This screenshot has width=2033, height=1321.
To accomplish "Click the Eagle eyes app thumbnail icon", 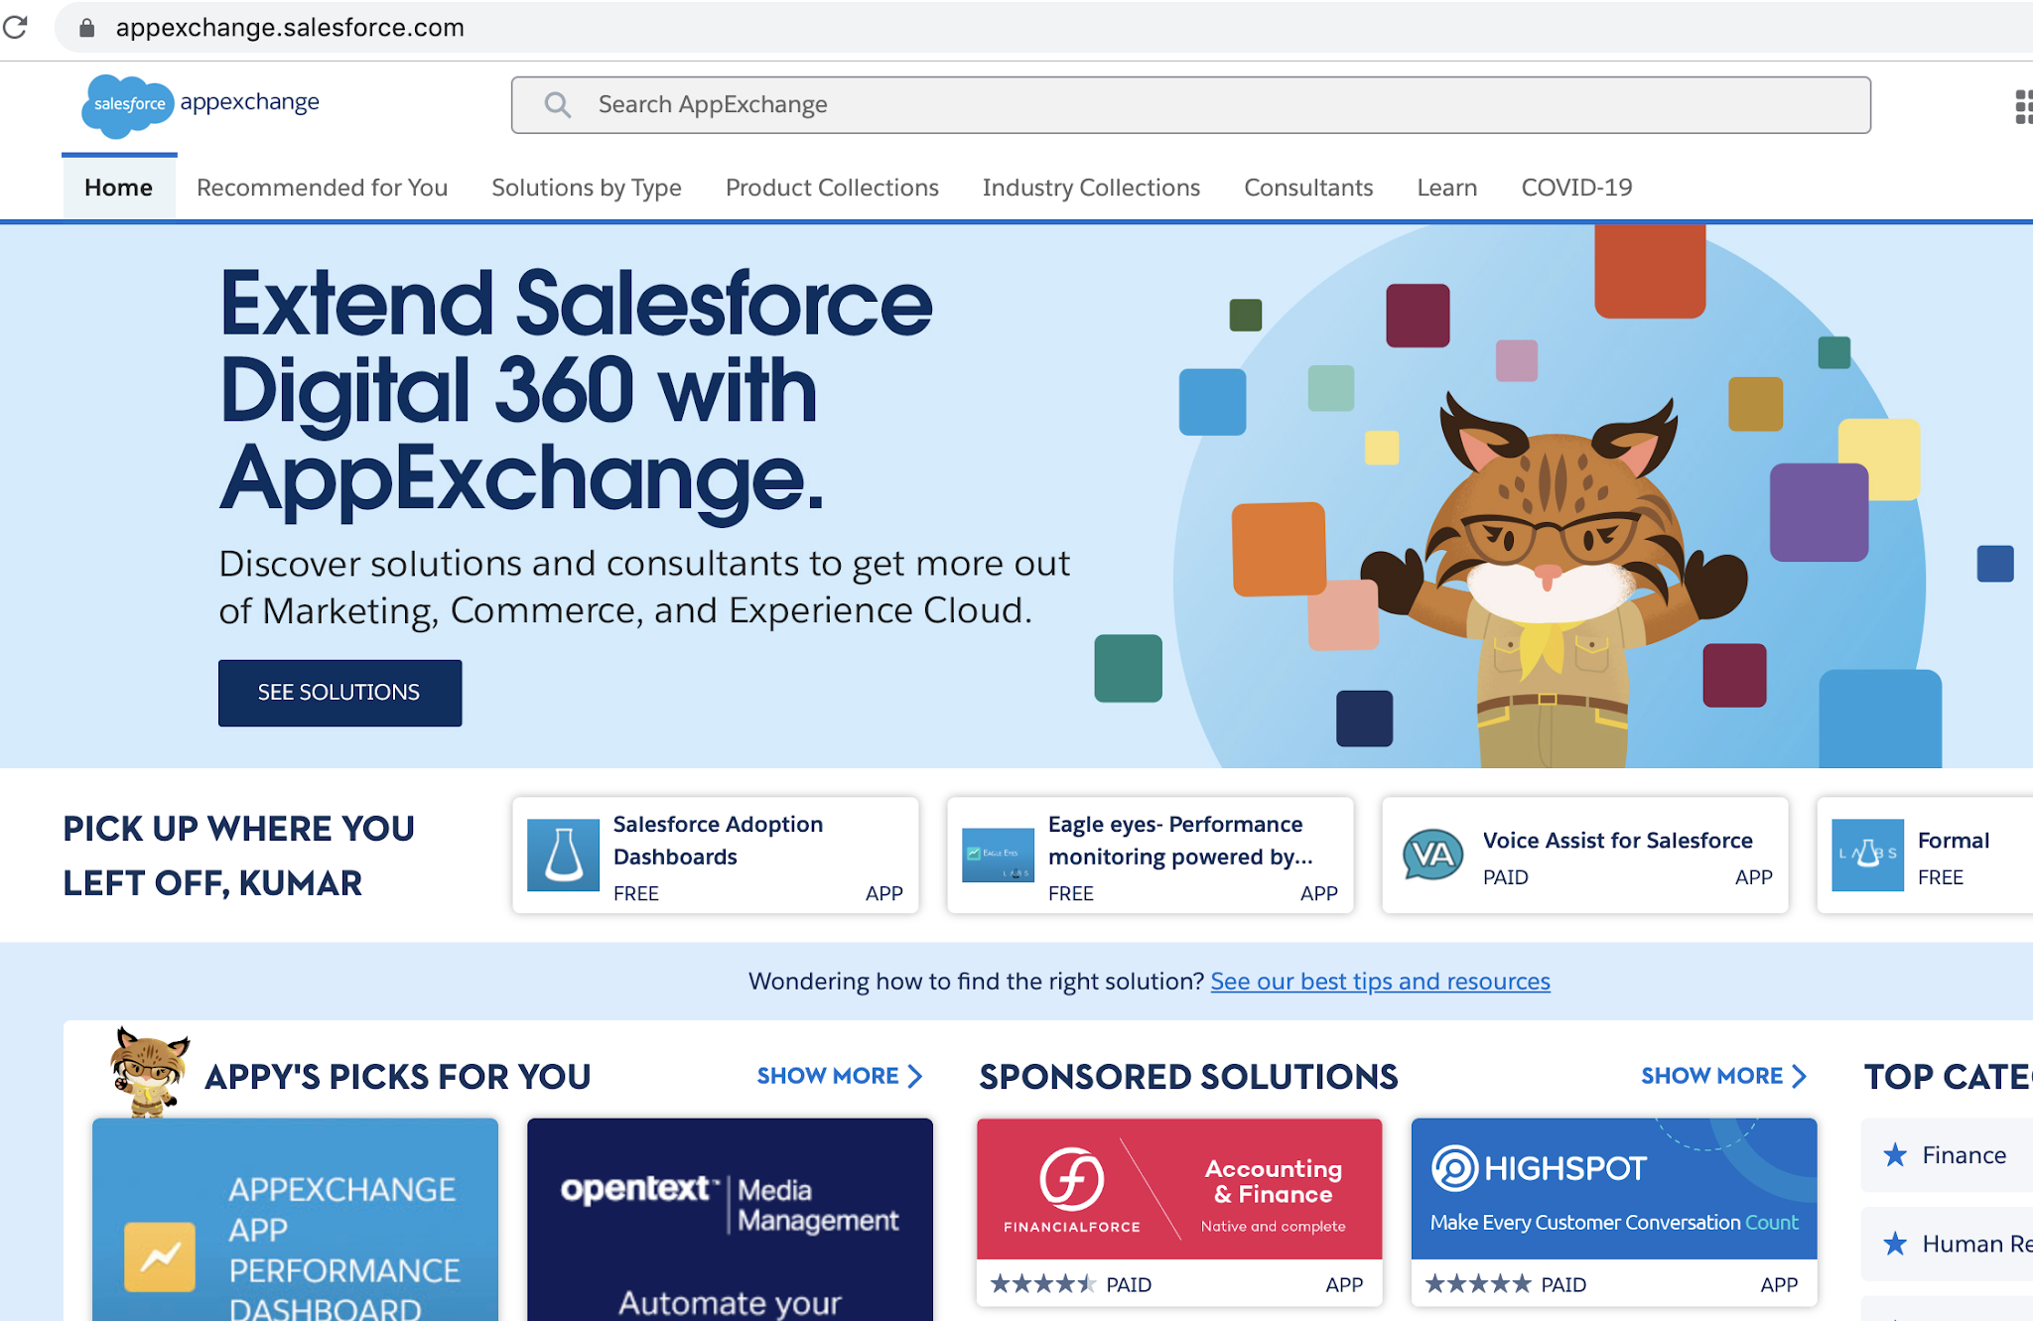I will [998, 855].
